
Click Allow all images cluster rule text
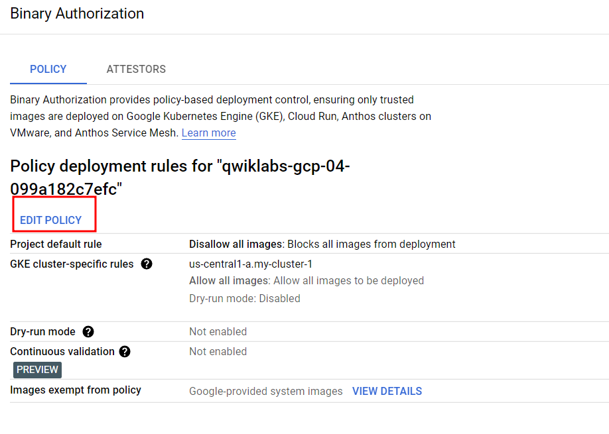pos(306,280)
